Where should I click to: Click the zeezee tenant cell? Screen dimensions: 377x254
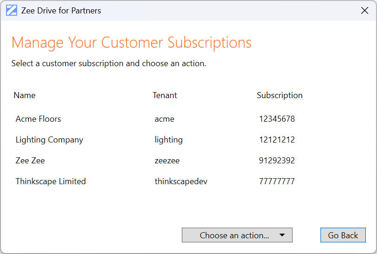click(x=167, y=161)
